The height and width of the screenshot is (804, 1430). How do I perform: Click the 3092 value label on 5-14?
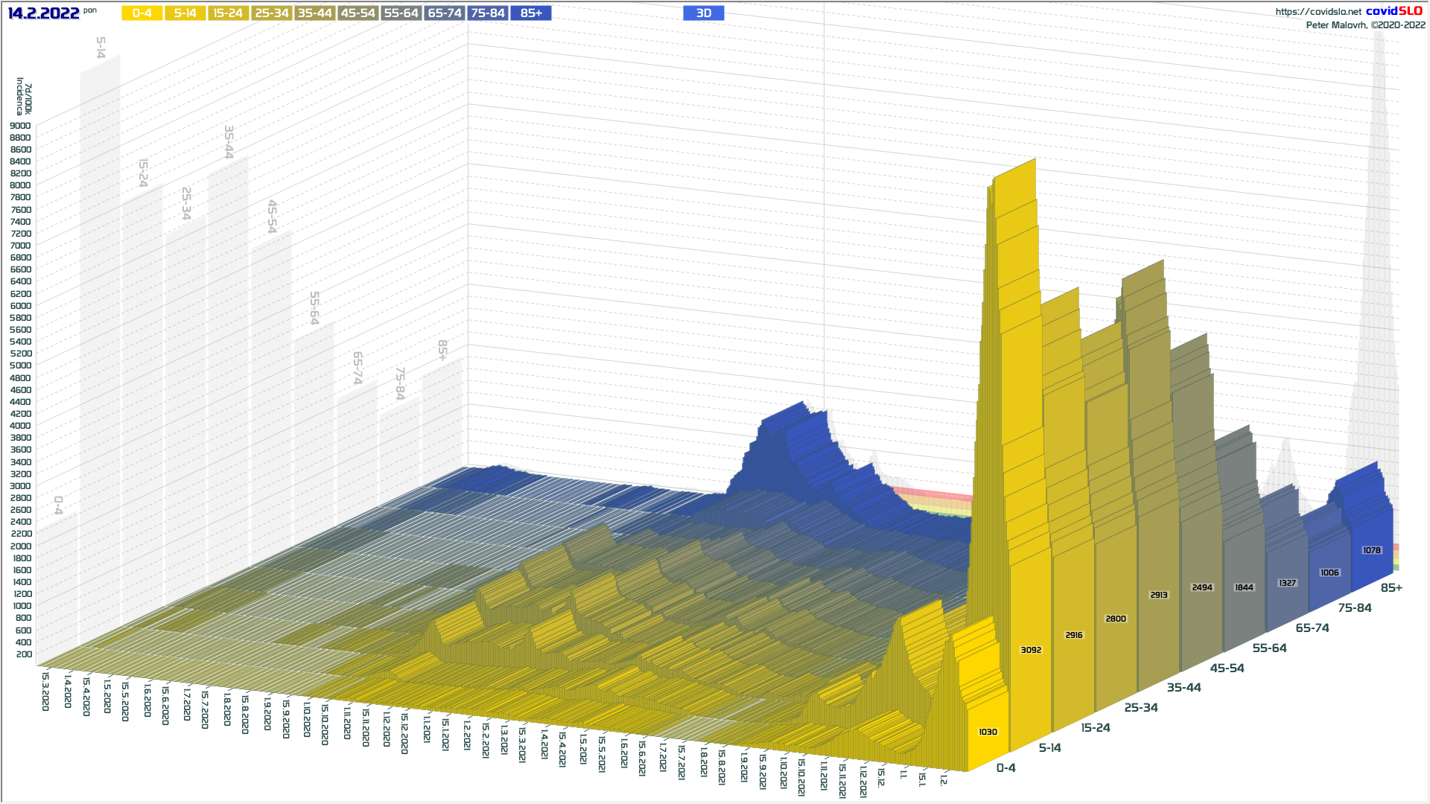(x=1031, y=650)
